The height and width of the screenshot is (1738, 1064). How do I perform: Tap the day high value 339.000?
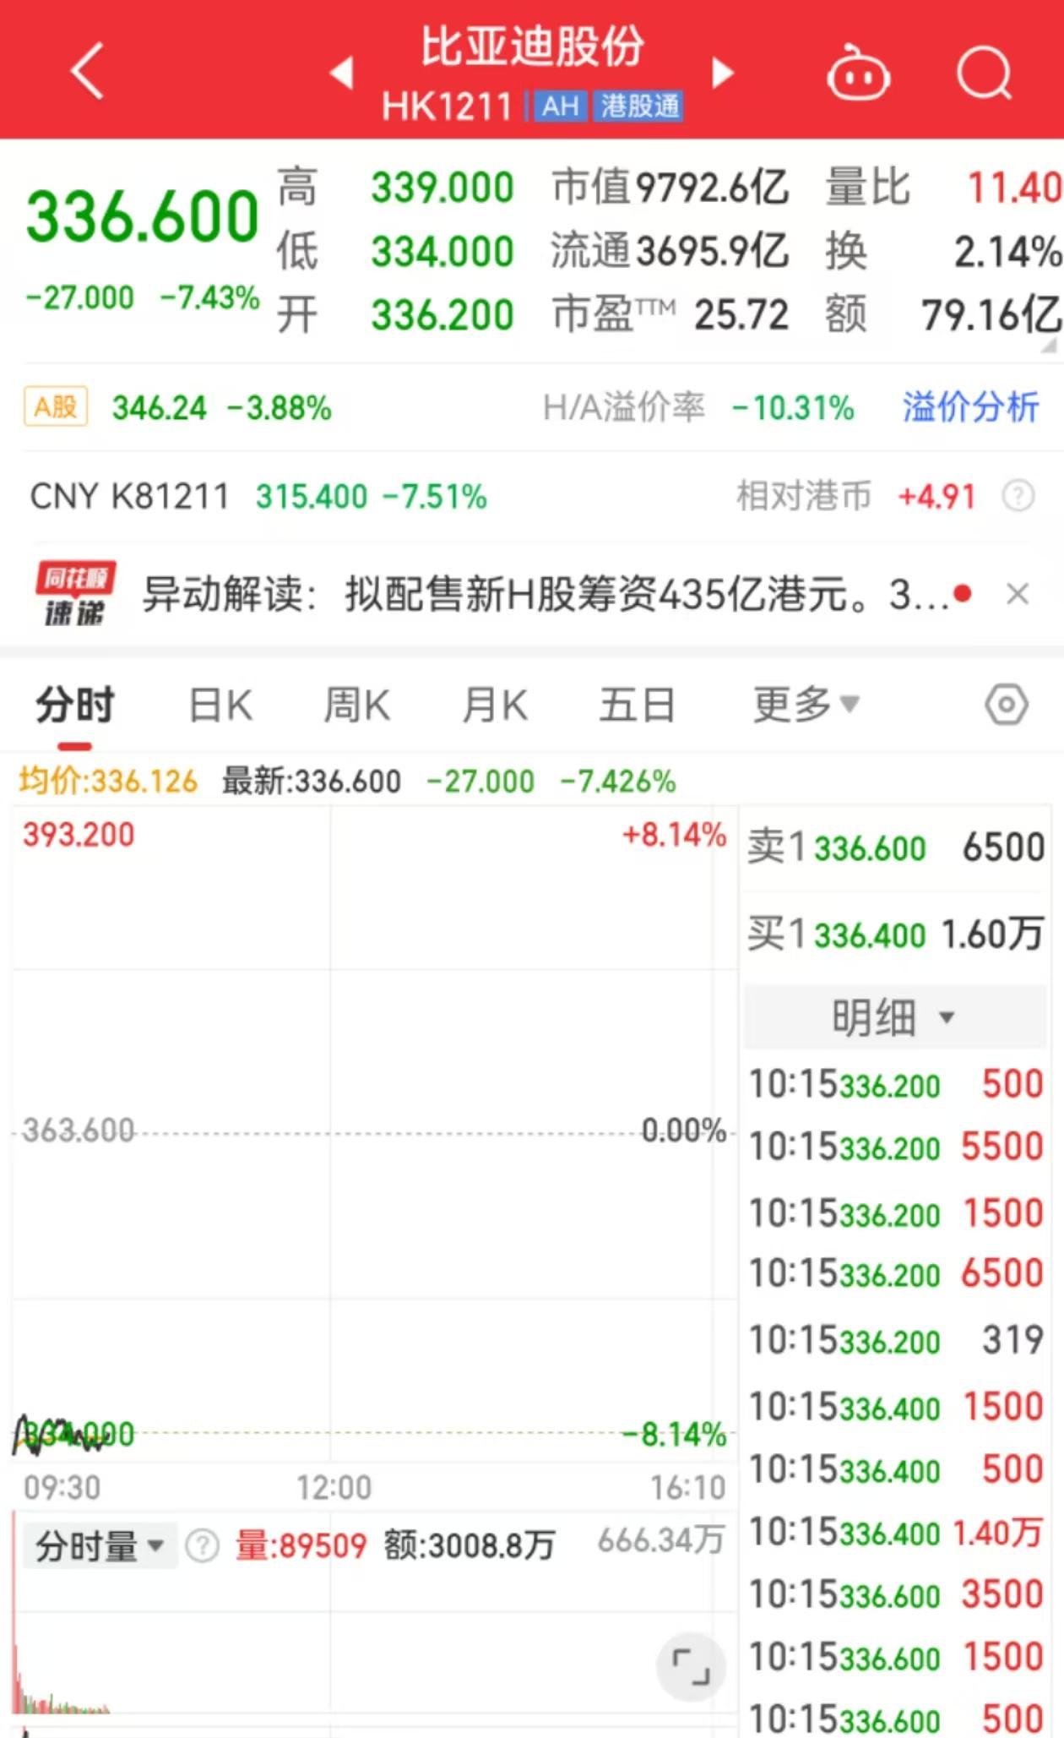pyautogui.click(x=442, y=188)
